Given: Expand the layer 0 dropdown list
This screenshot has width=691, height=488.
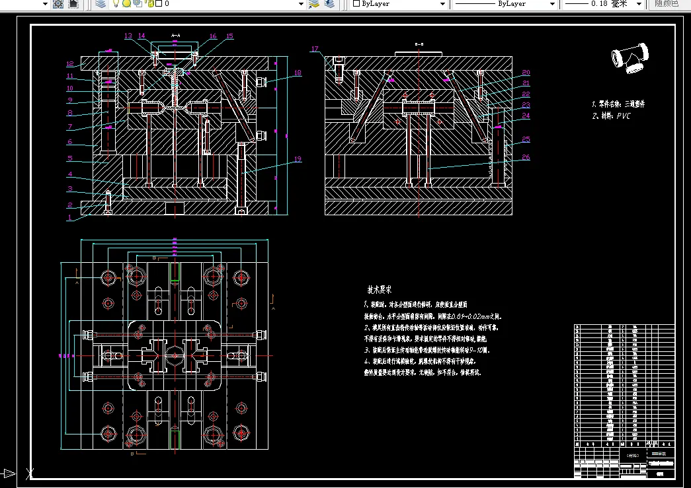Looking at the screenshot, I should 301,4.
